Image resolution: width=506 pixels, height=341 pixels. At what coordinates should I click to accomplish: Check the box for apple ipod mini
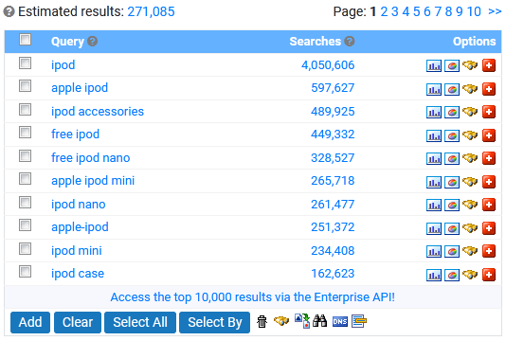pos(25,179)
